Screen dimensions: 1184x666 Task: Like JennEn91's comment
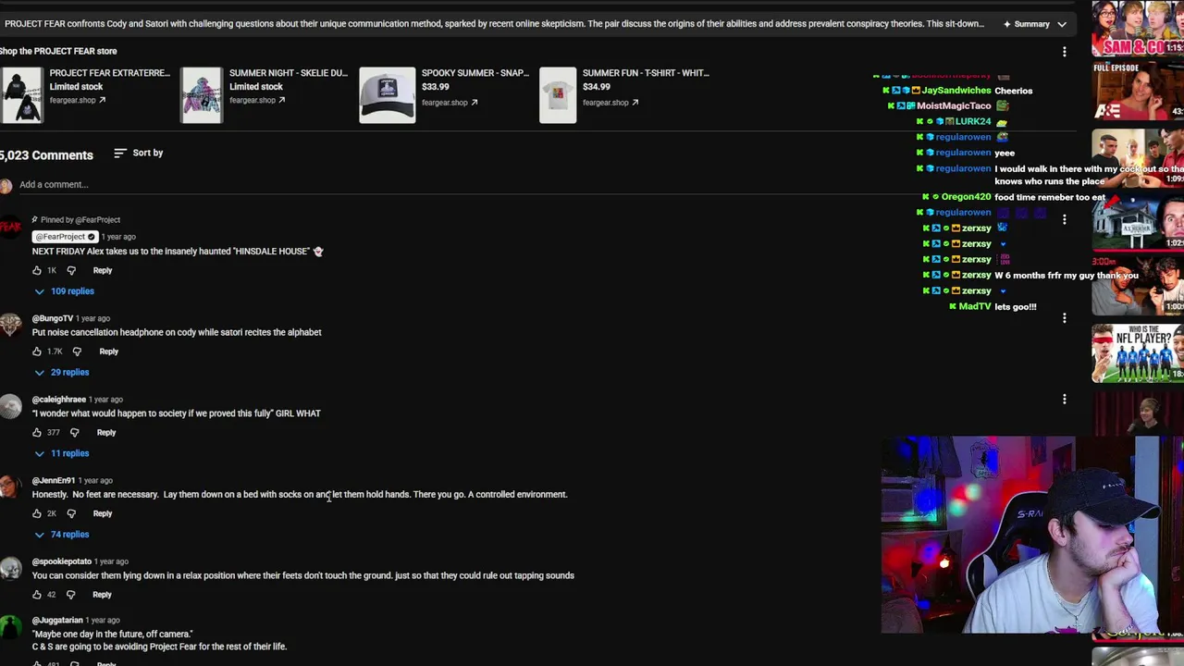[37, 513]
